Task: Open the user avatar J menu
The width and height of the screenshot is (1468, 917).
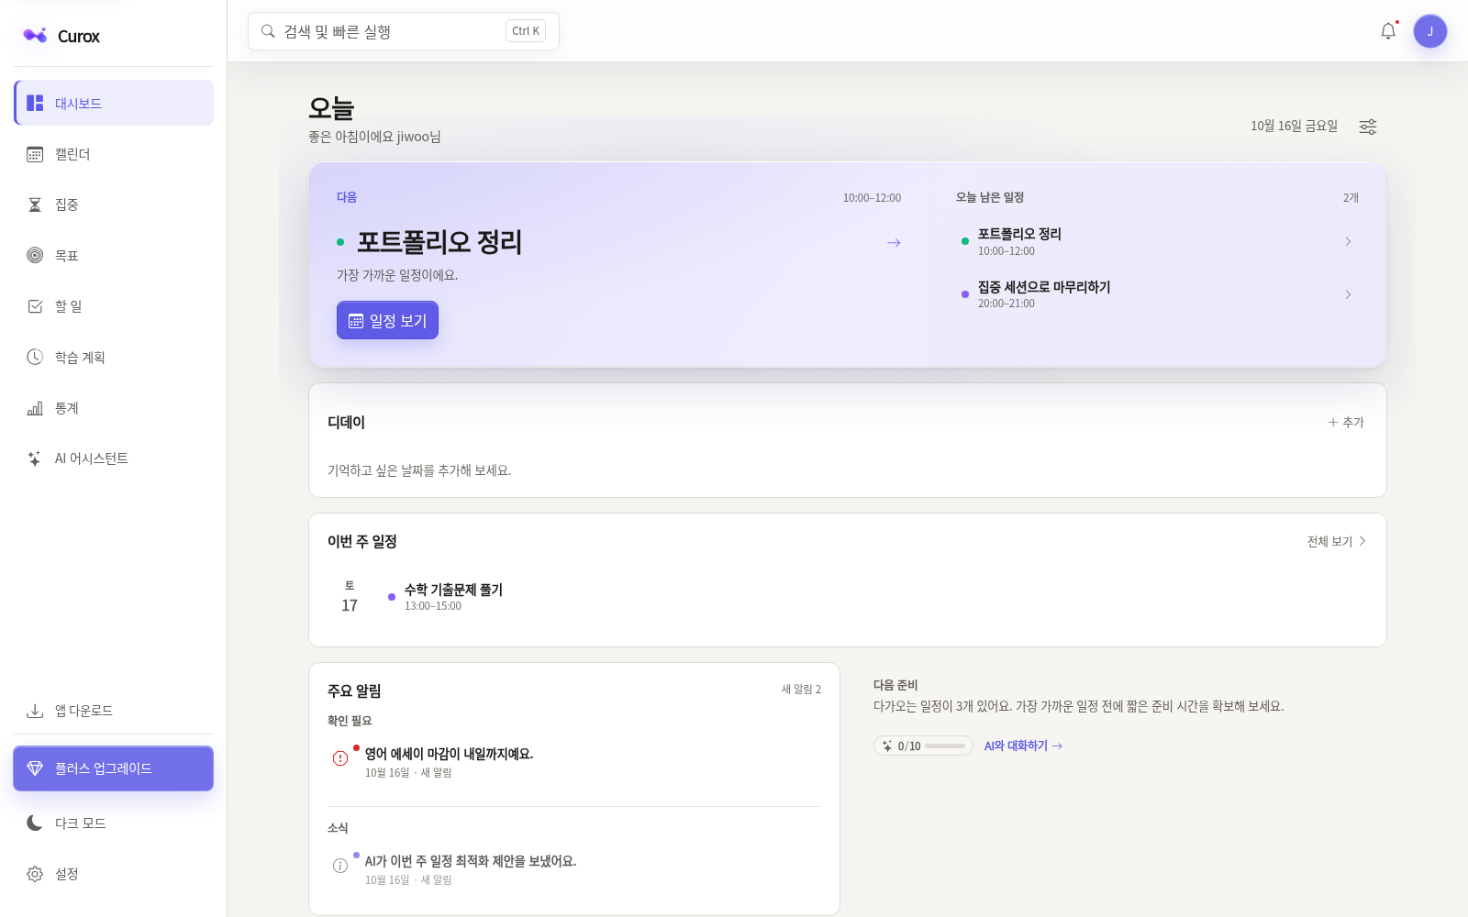Action: [1429, 31]
